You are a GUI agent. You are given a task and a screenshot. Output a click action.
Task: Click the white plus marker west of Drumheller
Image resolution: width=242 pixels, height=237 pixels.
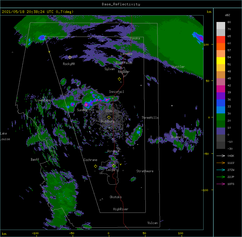coord(172,106)
